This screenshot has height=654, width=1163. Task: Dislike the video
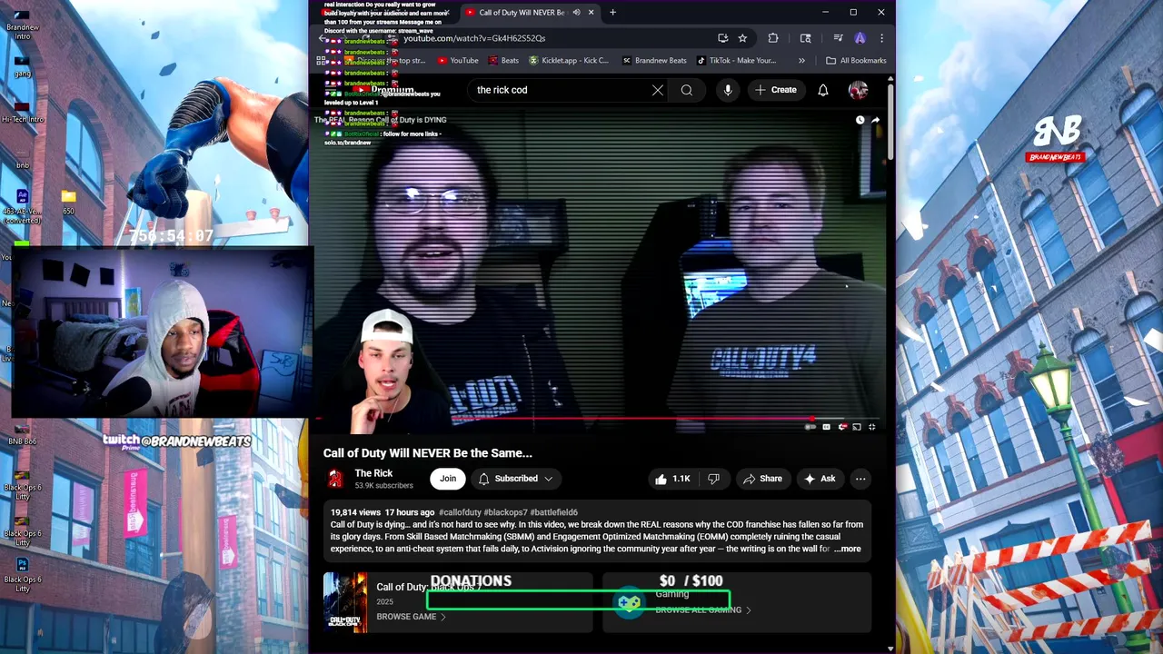click(x=713, y=479)
